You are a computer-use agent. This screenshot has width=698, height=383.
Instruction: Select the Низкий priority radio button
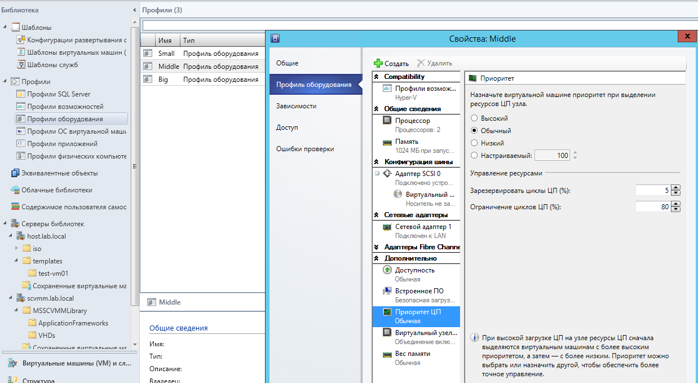point(474,143)
